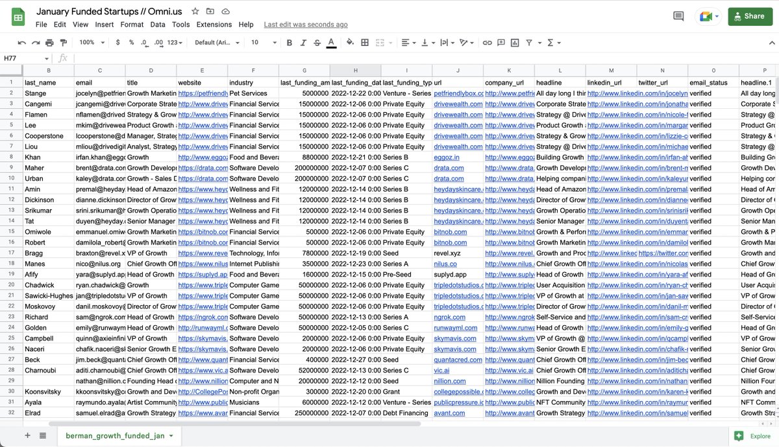
Task: Expand the name box H77 dropdown
Action: click(46, 58)
